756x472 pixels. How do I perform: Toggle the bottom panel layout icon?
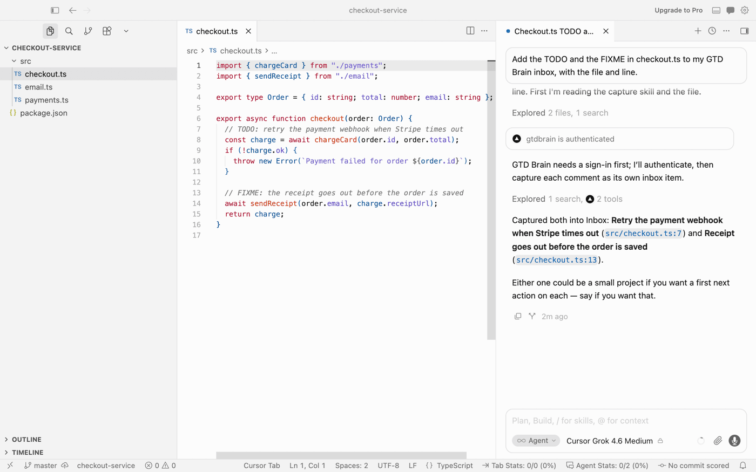(716, 10)
